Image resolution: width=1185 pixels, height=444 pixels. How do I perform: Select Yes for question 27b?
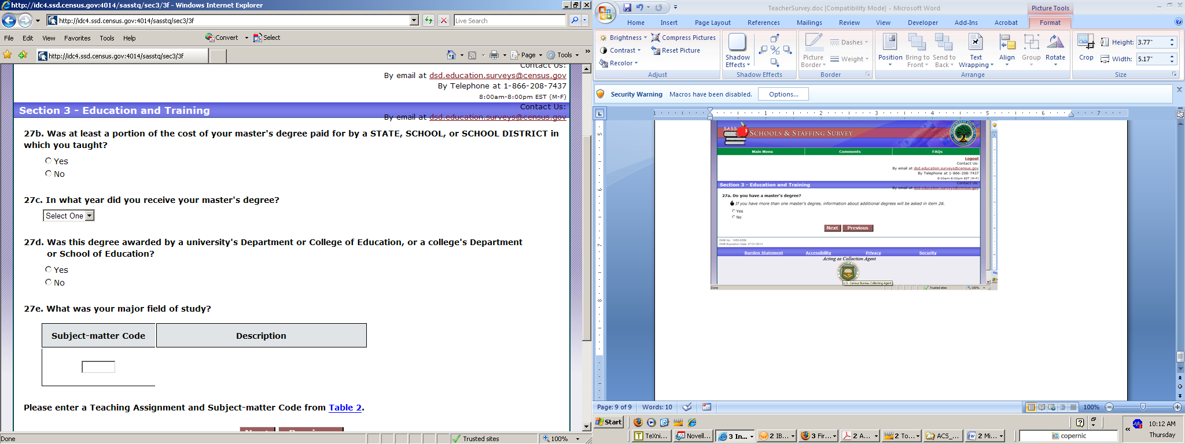point(49,161)
